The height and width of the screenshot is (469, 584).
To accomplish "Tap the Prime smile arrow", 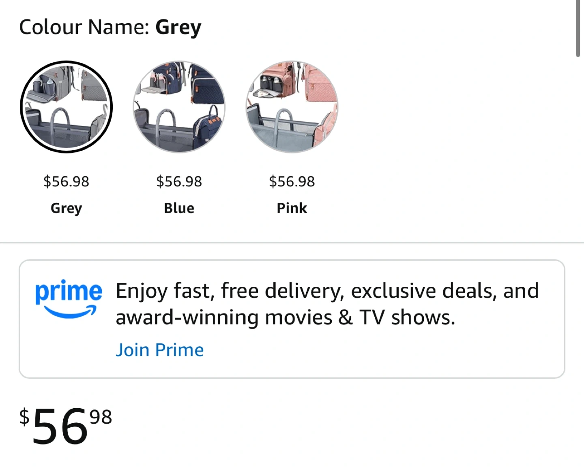I will [70, 312].
